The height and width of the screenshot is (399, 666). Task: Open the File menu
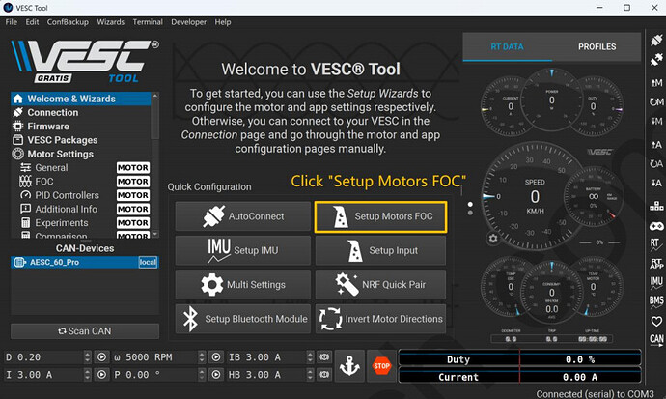(12, 22)
